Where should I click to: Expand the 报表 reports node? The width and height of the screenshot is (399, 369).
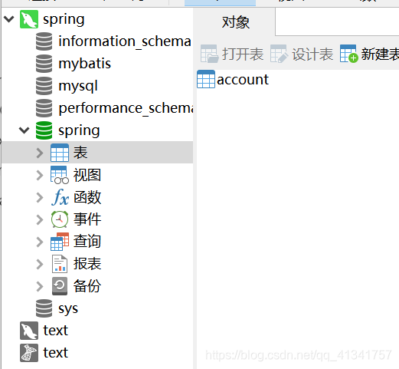(x=40, y=264)
